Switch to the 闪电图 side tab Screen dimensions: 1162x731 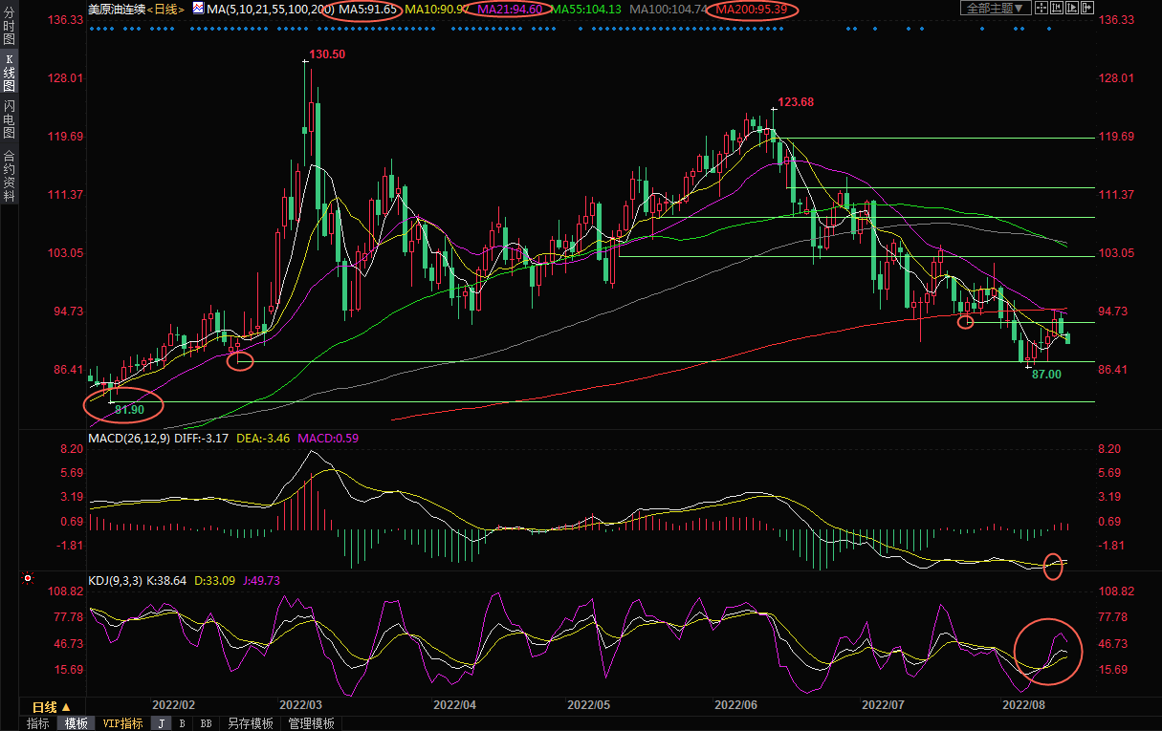pyautogui.click(x=9, y=118)
